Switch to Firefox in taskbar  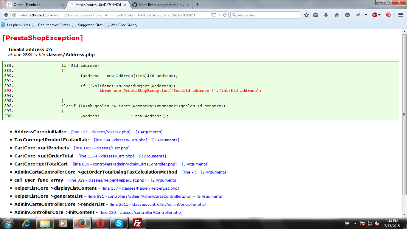(82, 223)
